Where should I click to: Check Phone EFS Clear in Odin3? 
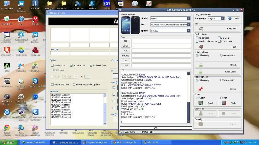click(x=52, y=84)
